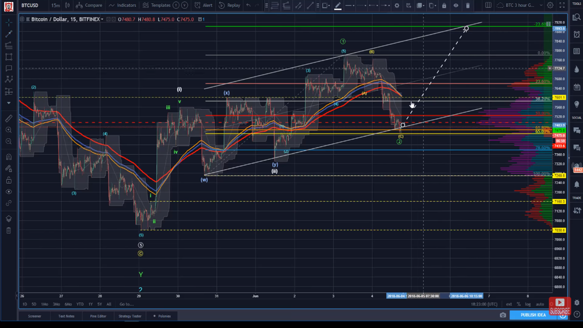Open the candlestick chart style selector

[x=67, y=5]
